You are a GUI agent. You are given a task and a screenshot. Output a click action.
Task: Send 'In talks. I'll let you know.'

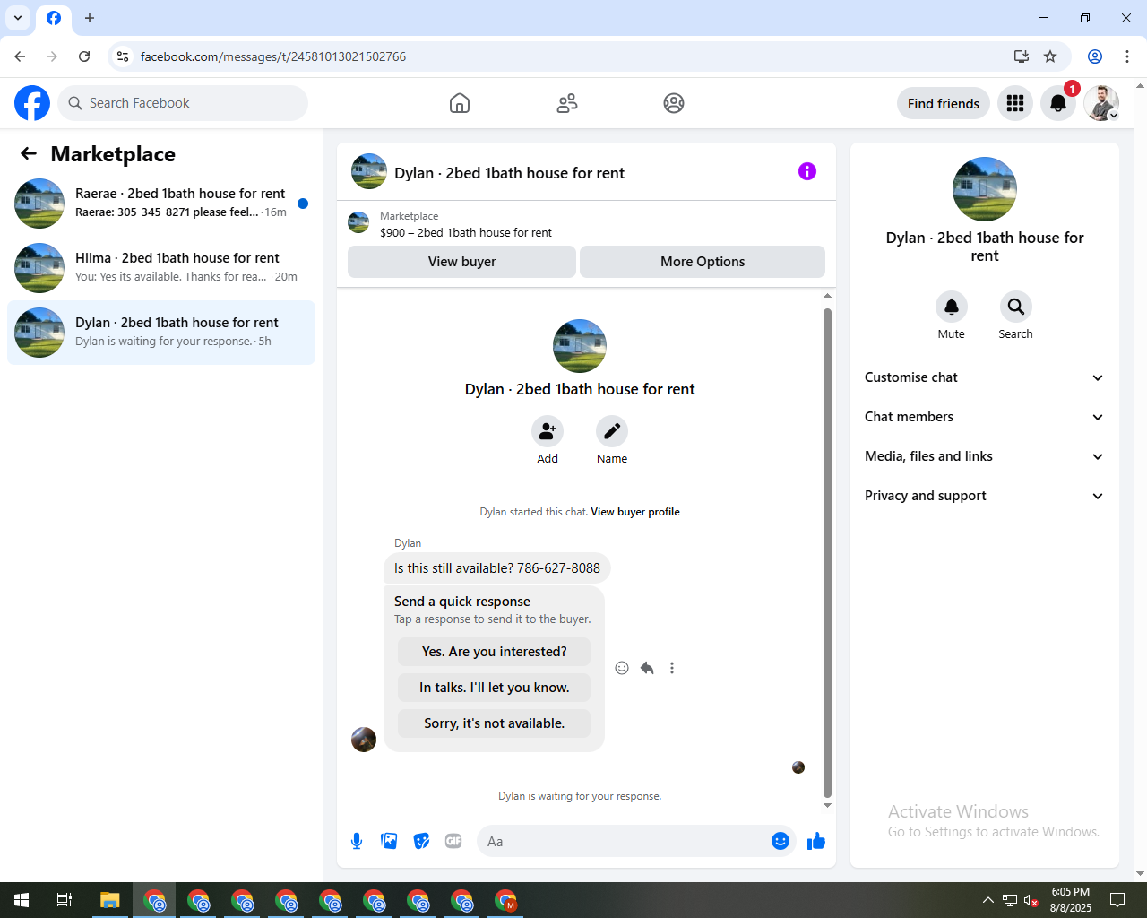tap(495, 688)
